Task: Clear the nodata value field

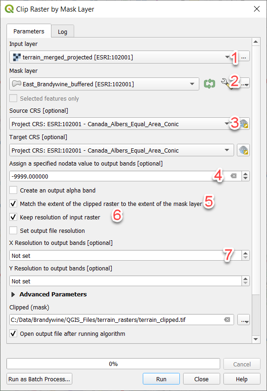Action: [234, 176]
